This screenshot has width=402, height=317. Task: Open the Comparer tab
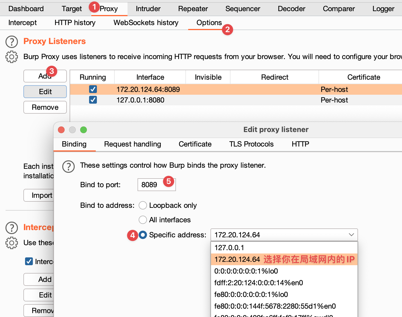click(x=339, y=9)
